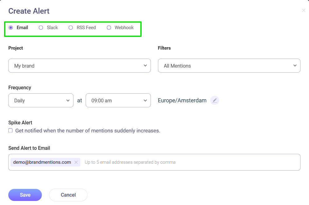Select Webhook as alert type

(109, 28)
